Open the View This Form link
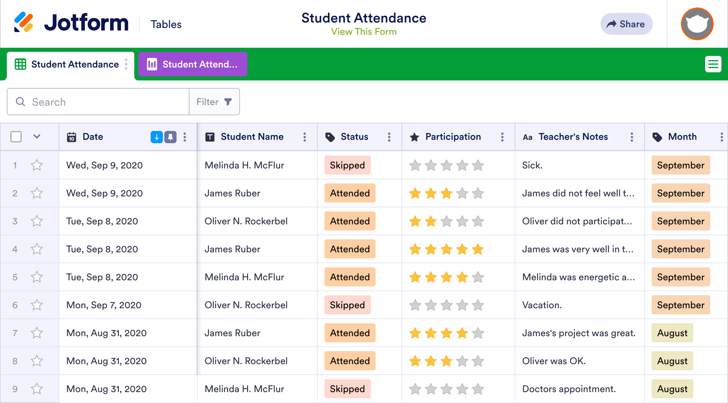728x403 pixels. click(x=364, y=32)
